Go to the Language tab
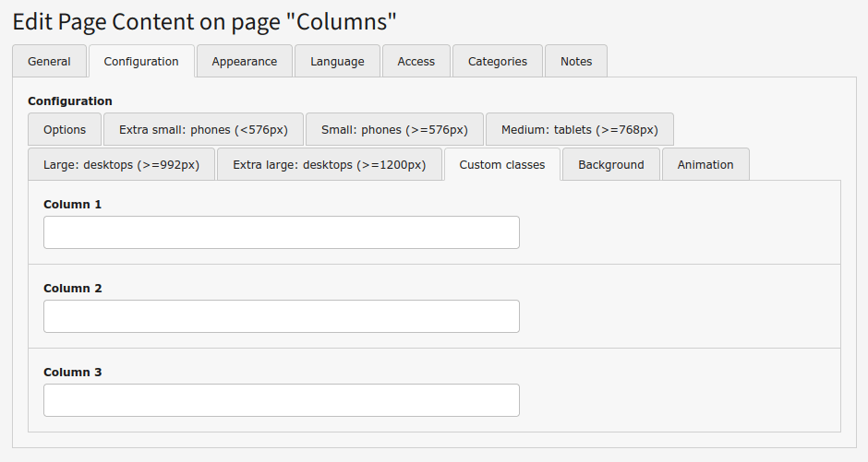This screenshot has width=868, height=462. point(337,62)
